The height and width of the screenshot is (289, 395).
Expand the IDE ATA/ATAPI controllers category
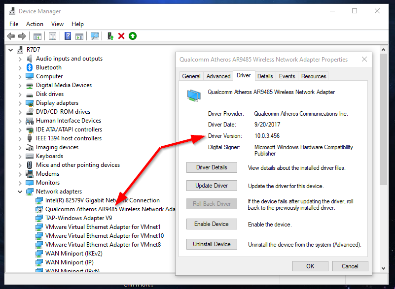click(20, 130)
